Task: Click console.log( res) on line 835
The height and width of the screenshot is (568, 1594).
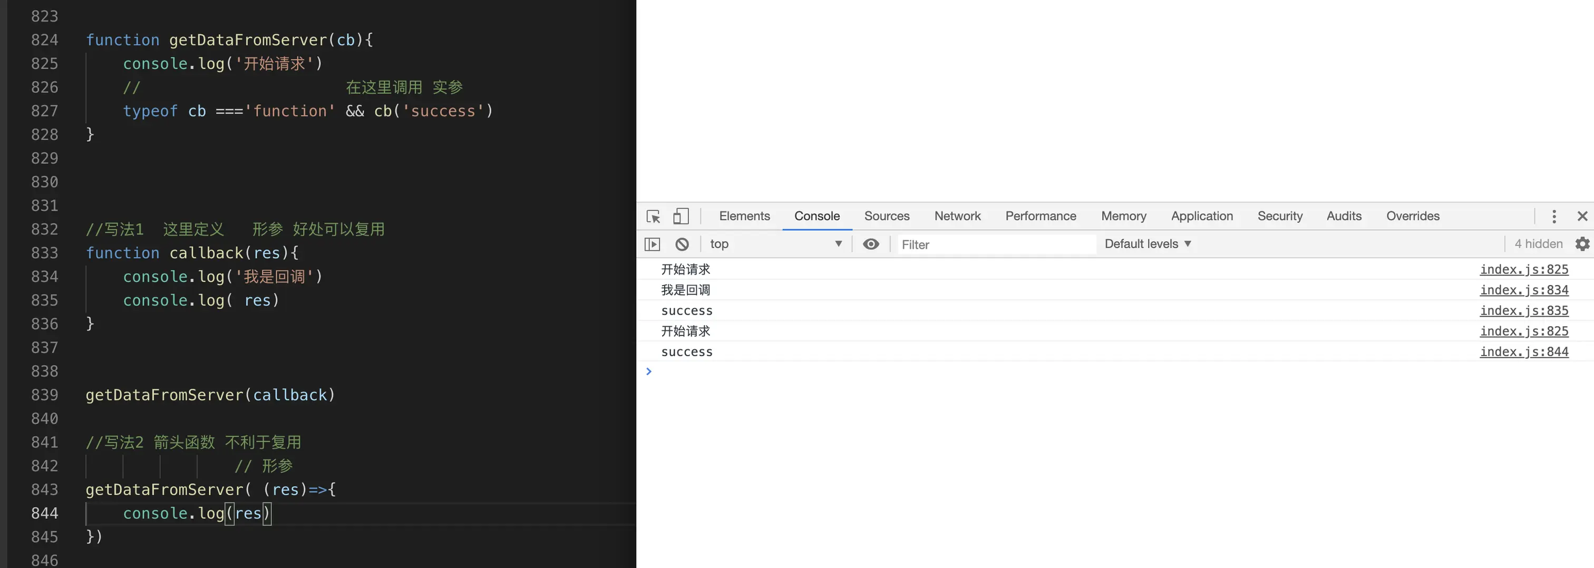Action: tap(201, 300)
